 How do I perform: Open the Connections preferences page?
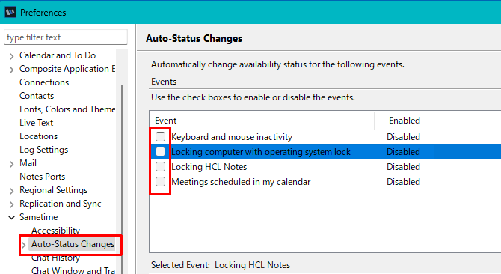(x=44, y=82)
